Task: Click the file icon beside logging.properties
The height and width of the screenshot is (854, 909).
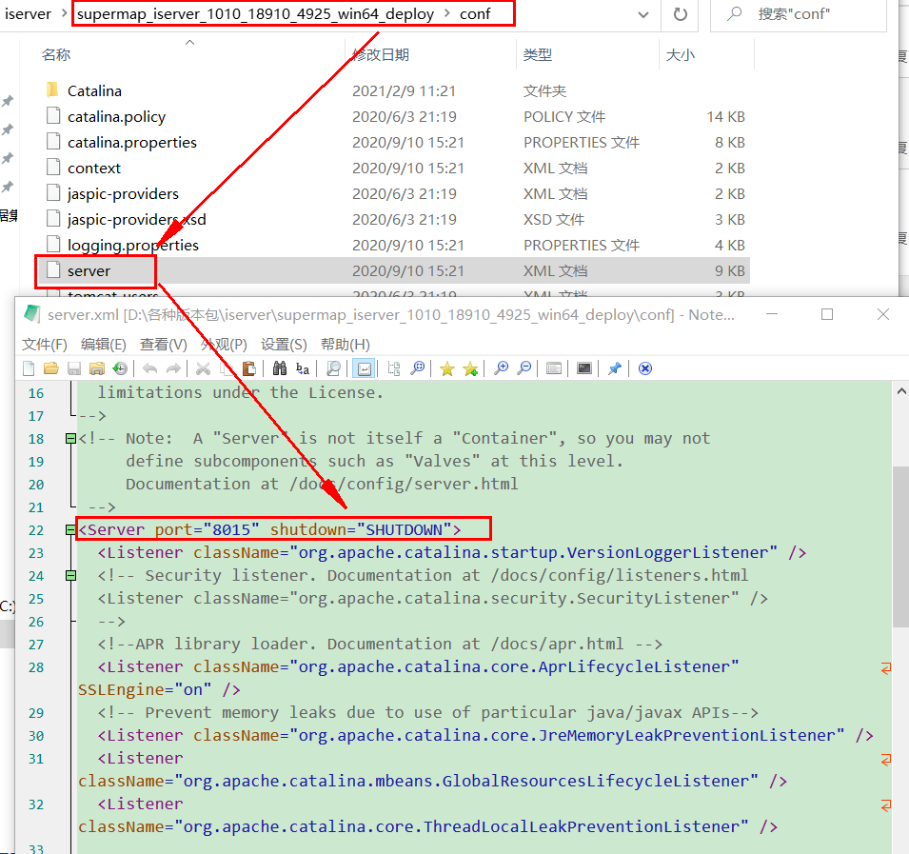Action: point(53,244)
